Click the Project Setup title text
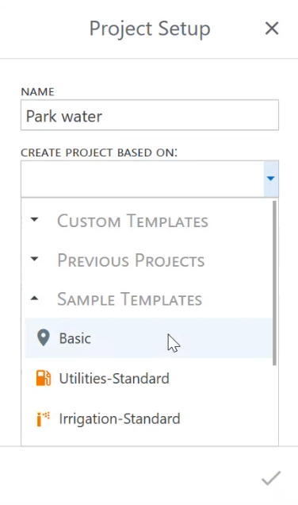 (x=150, y=29)
